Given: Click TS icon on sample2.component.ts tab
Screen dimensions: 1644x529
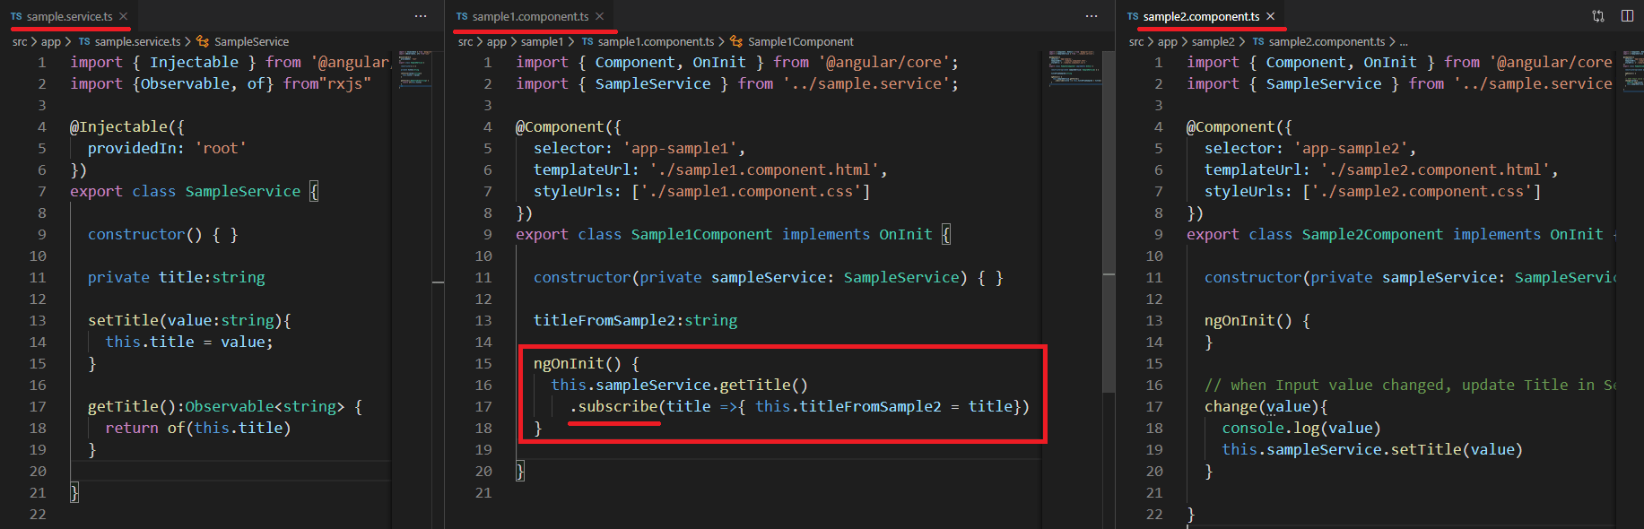Looking at the screenshot, I should click(1133, 16).
